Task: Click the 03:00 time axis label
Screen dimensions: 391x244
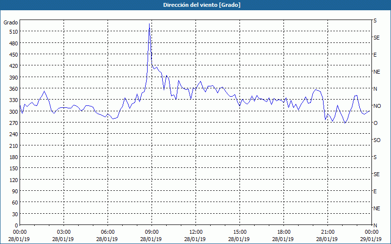Action: pyautogui.click(x=64, y=232)
